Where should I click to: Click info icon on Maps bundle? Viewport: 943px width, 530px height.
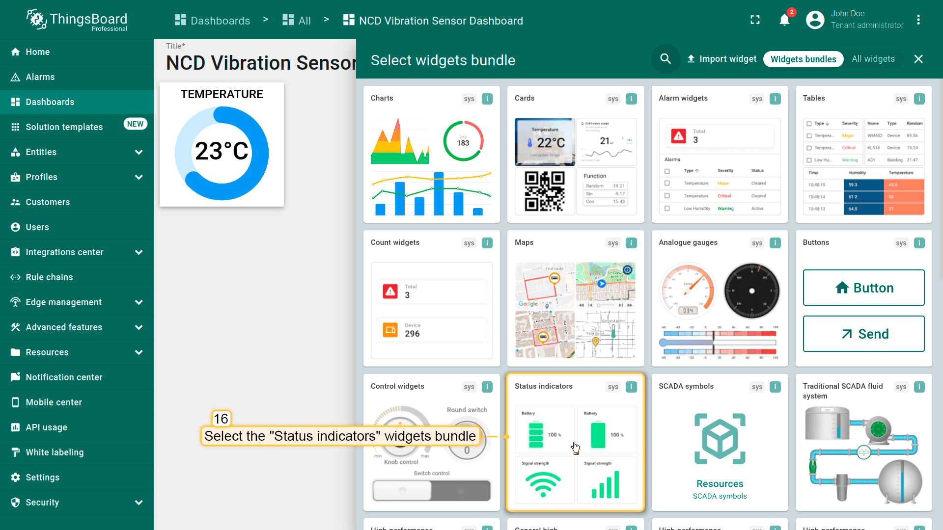[x=631, y=243]
